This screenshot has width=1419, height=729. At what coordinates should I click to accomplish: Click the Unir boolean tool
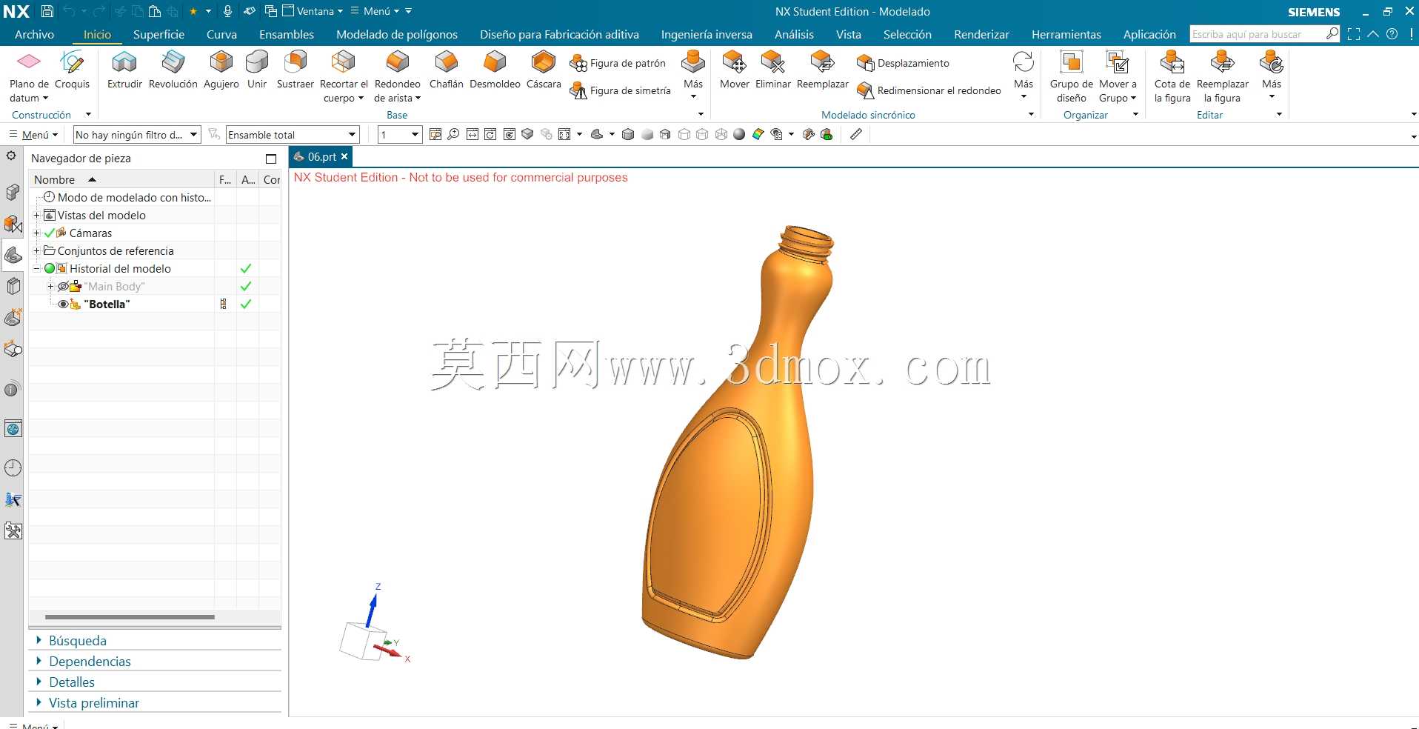click(x=257, y=70)
